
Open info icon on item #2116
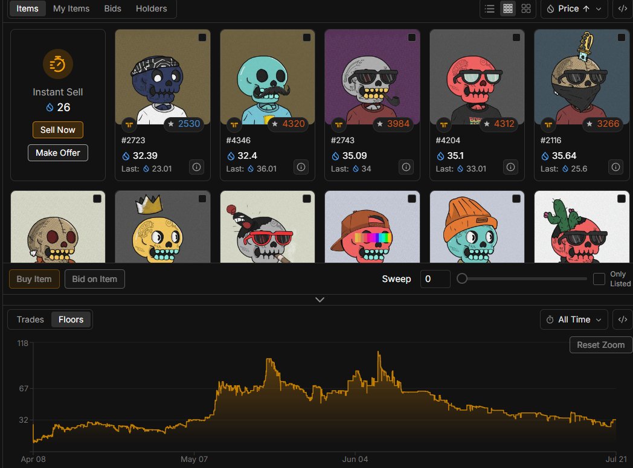coord(615,167)
